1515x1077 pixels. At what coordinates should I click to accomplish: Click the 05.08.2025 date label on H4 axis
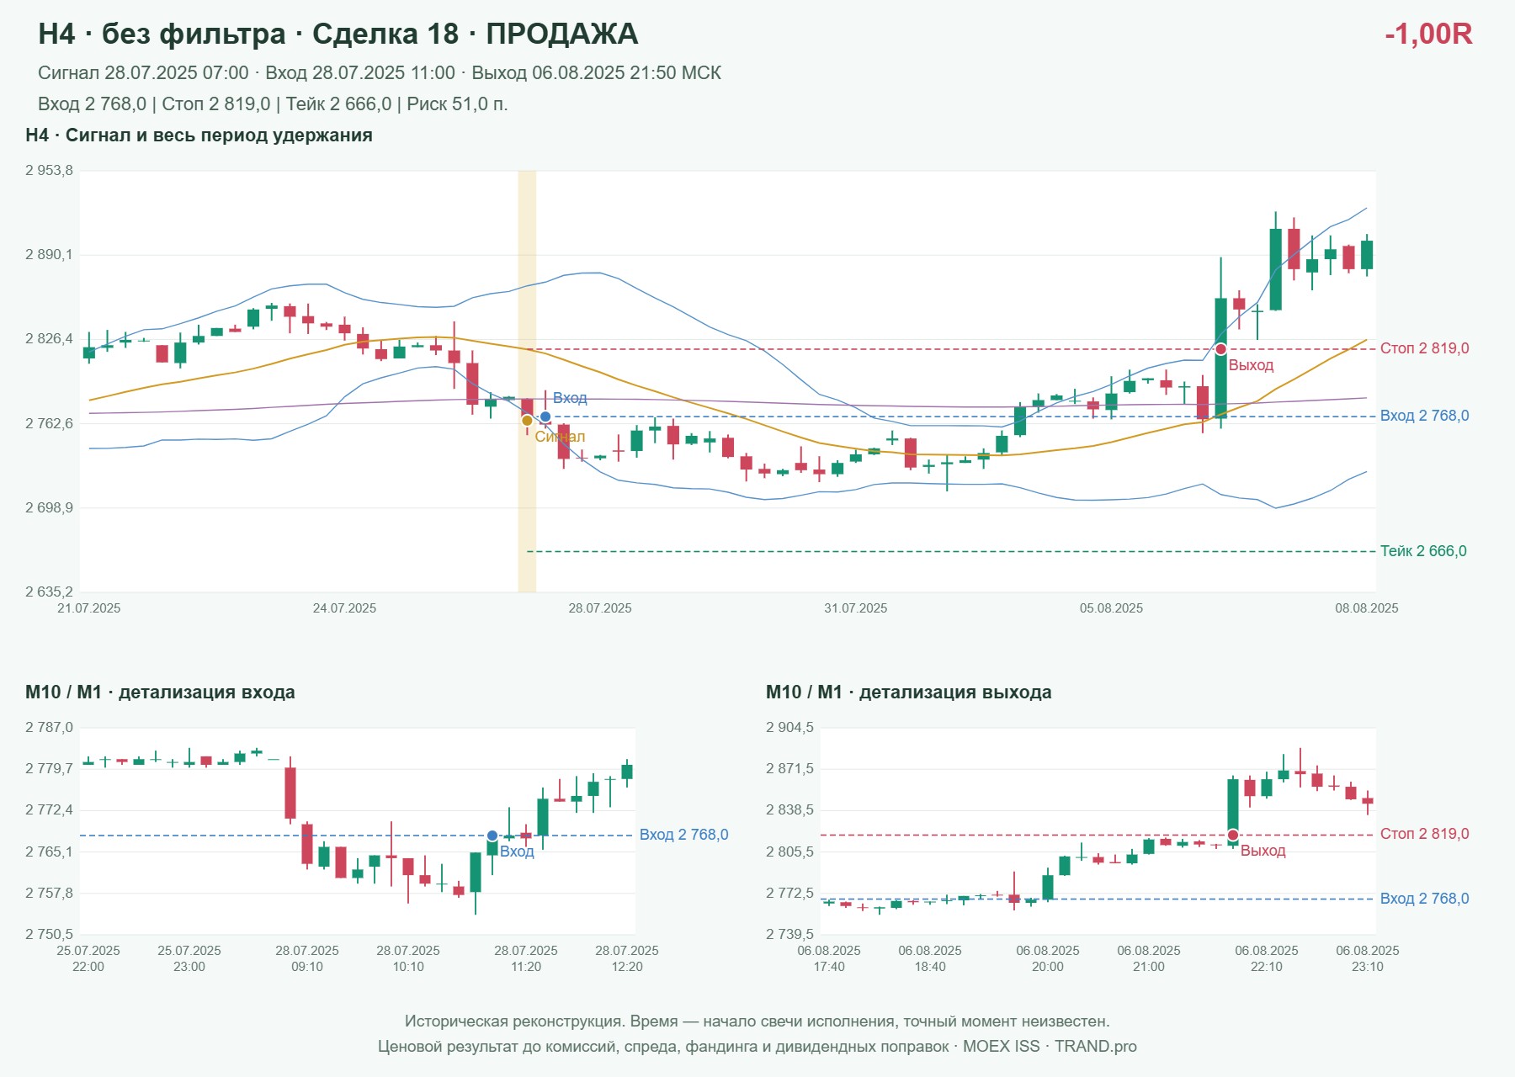tap(1111, 608)
